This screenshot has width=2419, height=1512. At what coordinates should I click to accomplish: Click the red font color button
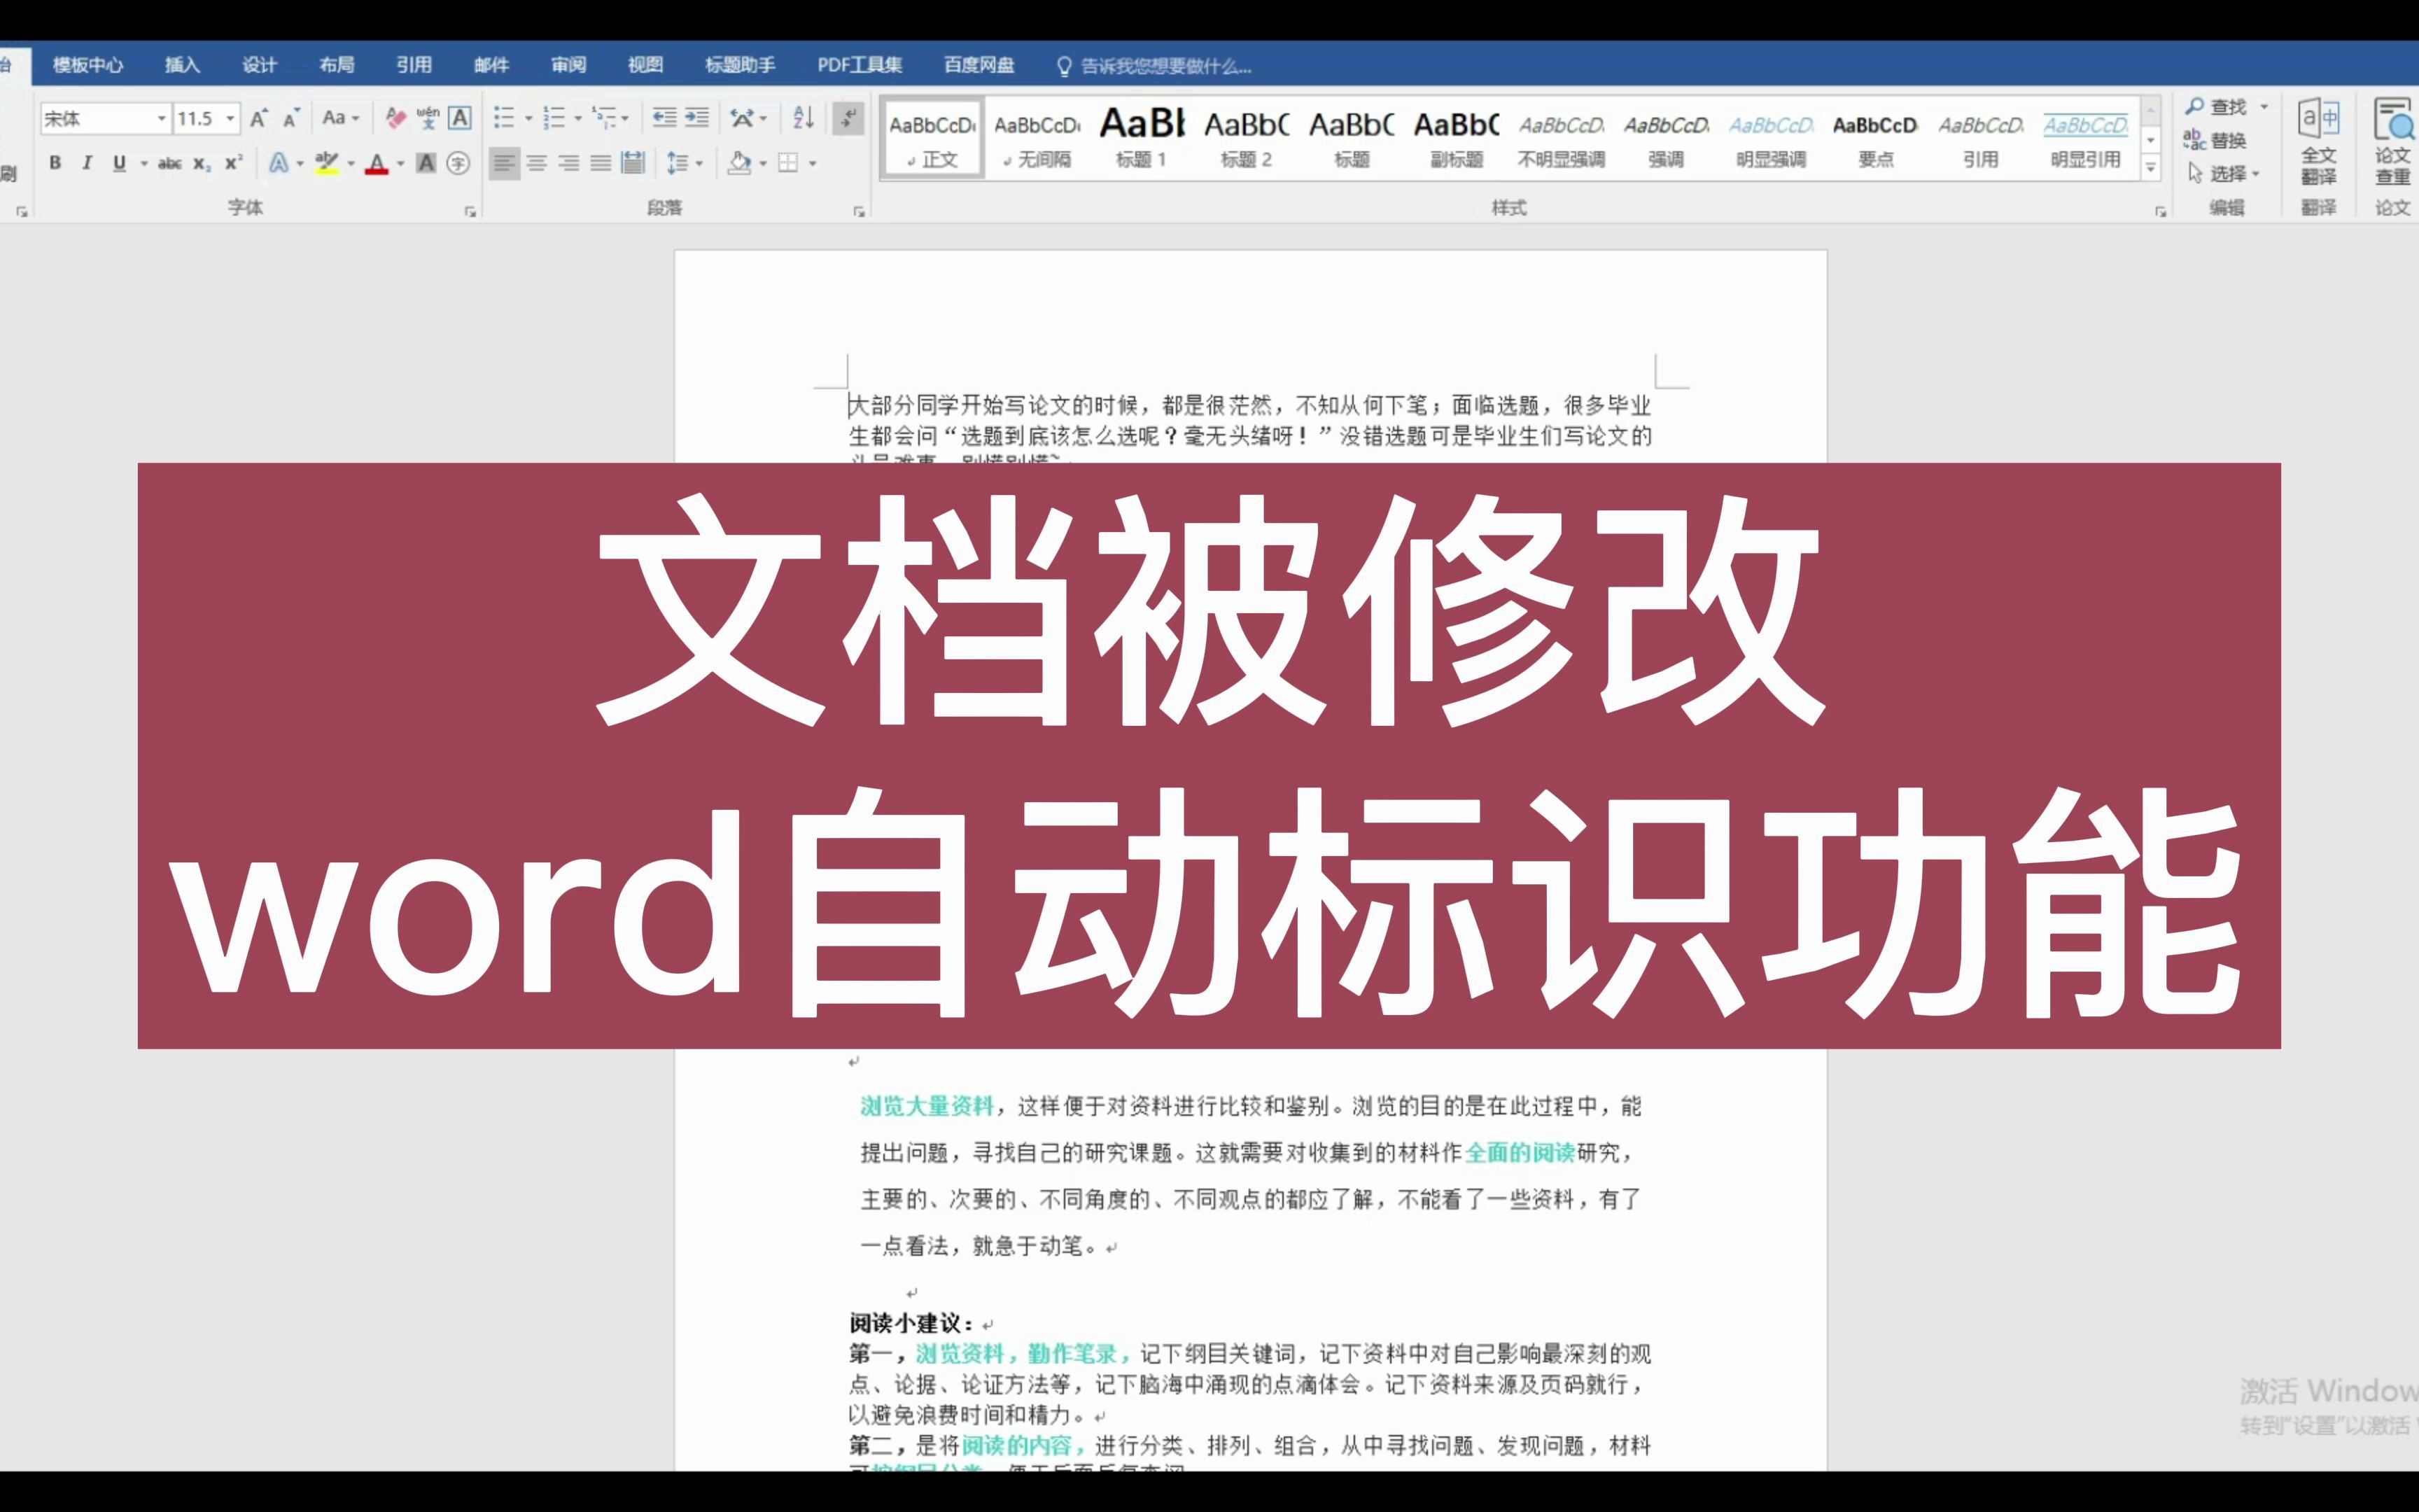coord(376,163)
